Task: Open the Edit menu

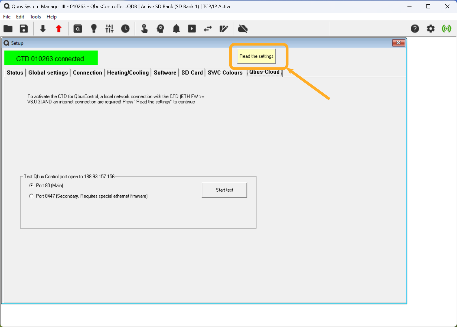Action: coord(20,17)
